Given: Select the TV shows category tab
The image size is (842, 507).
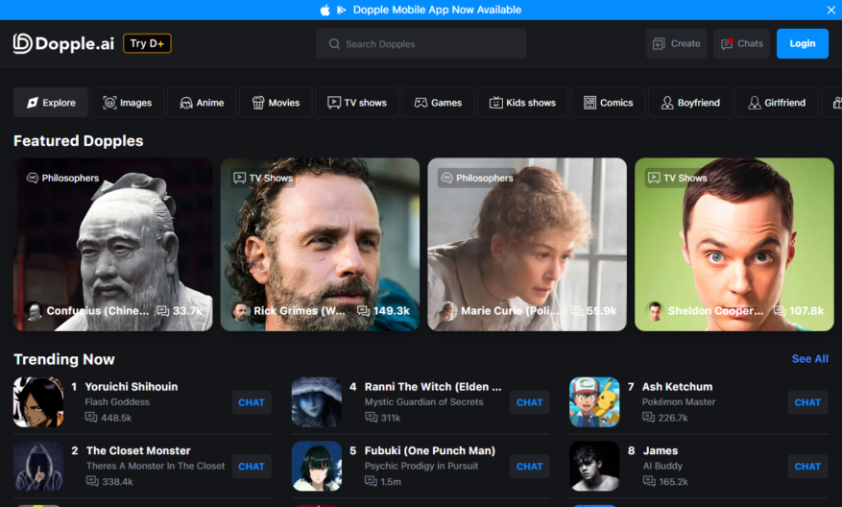Looking at the screenshot, I should pyautogui.click(x=357, y=102).
